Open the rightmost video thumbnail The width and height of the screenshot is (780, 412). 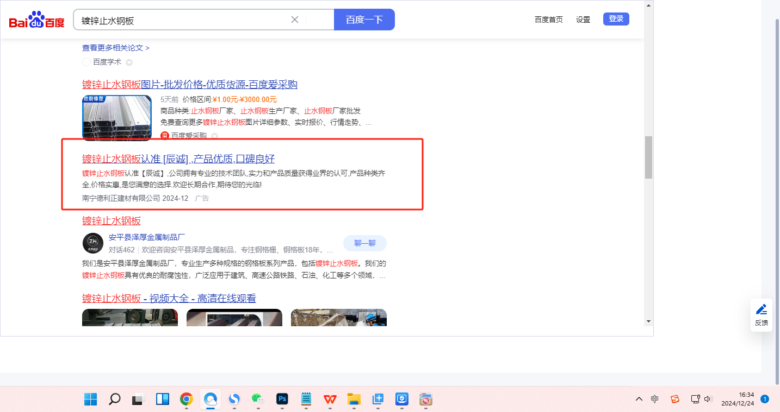click(339, 318)
